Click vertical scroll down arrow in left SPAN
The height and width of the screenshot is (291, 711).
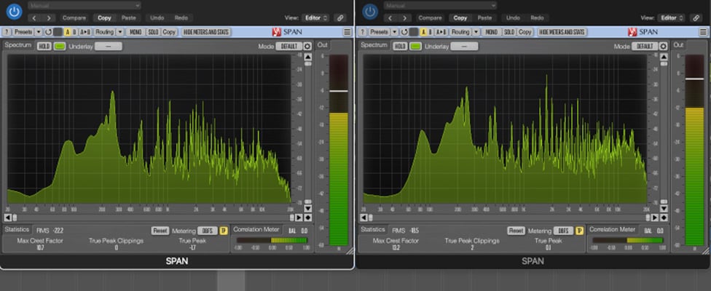[x=308, y=209]
